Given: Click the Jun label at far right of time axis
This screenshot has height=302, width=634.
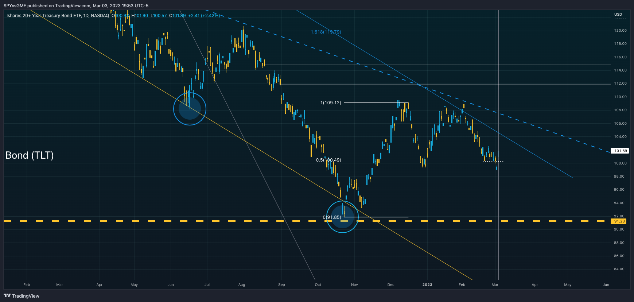Looking at the screenshot, I should [x=606, y=285].
